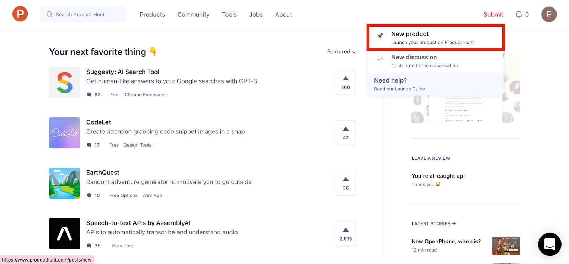
Task: Click the Web App topic tag
Action: click(x=152, y=195)
